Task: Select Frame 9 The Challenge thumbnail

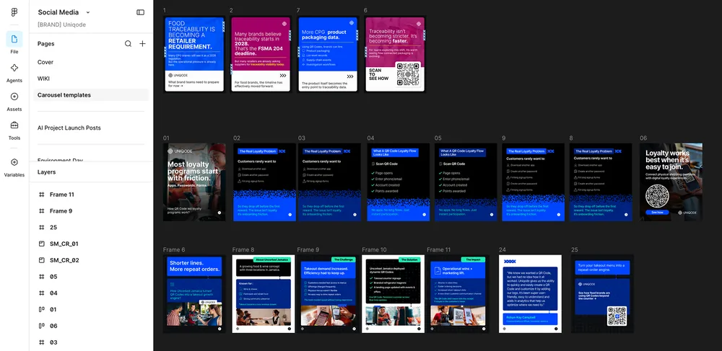Action: click(x=329, y=294)
